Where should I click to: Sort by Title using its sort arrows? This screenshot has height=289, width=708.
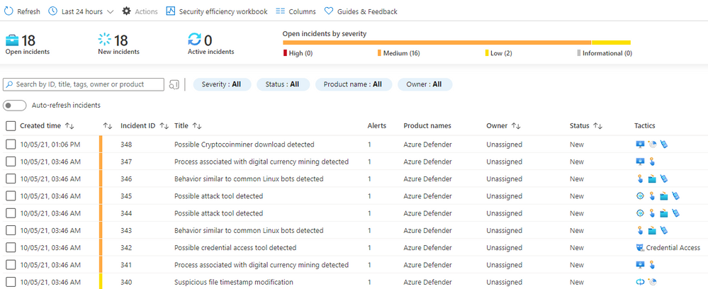pos(197,126)
